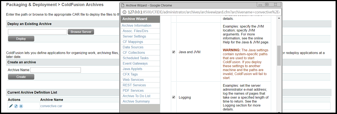Click the wizard vertical scrollbar thumb
The height and width of the screenshot is (114, 337).
click(x=279, y=56)
